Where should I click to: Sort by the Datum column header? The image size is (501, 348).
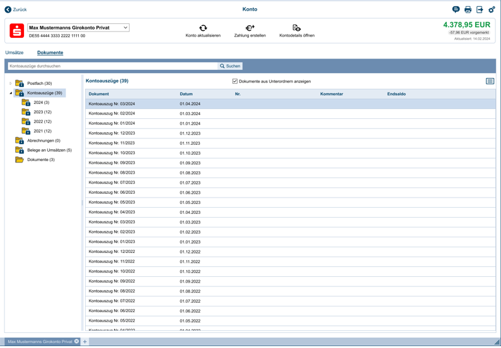tap(187, 94)
